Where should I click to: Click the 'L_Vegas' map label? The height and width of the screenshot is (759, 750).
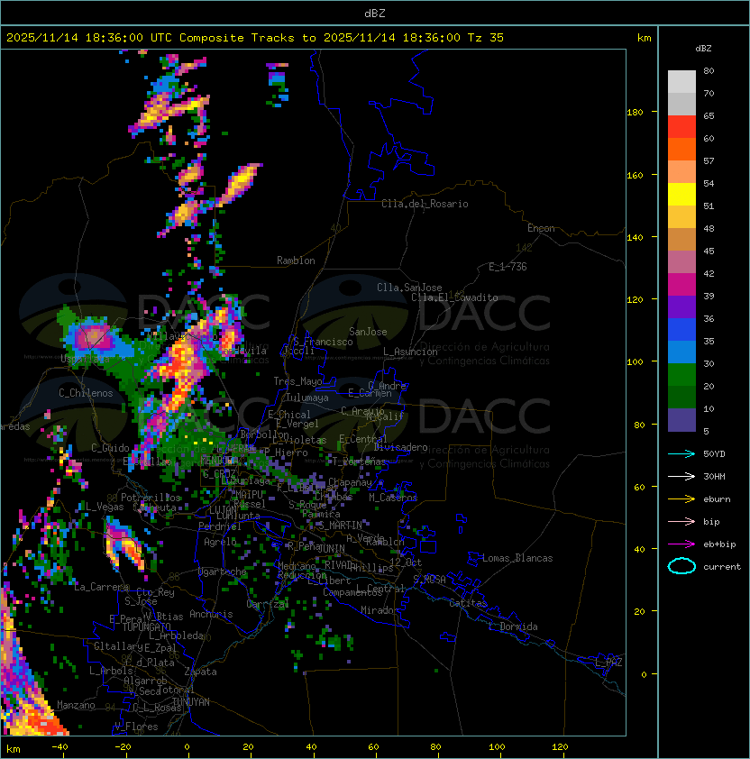[105, 507]
